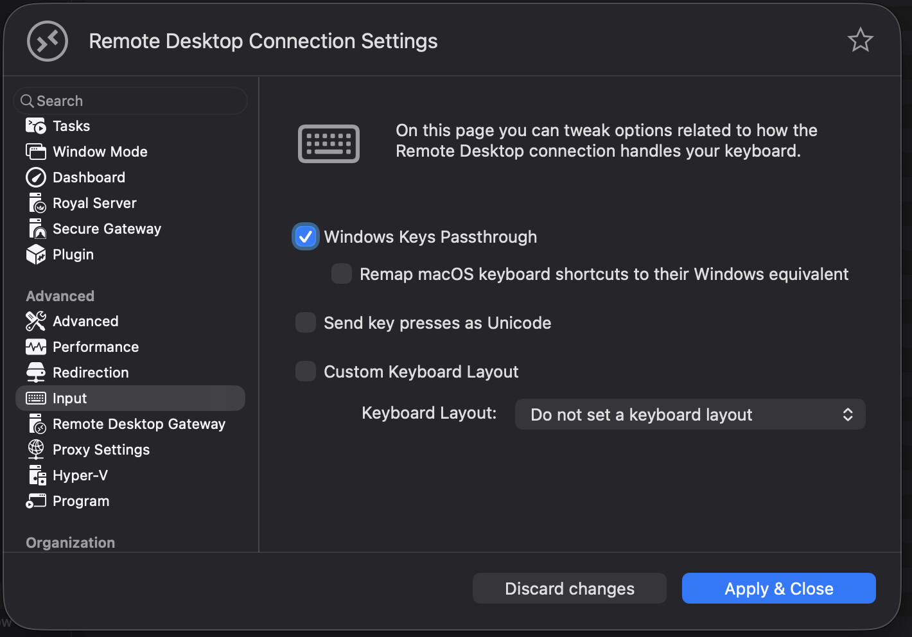Open the Secure Gateway icon
The width and height of the screenshot is (912, 637).
(37, 229)
